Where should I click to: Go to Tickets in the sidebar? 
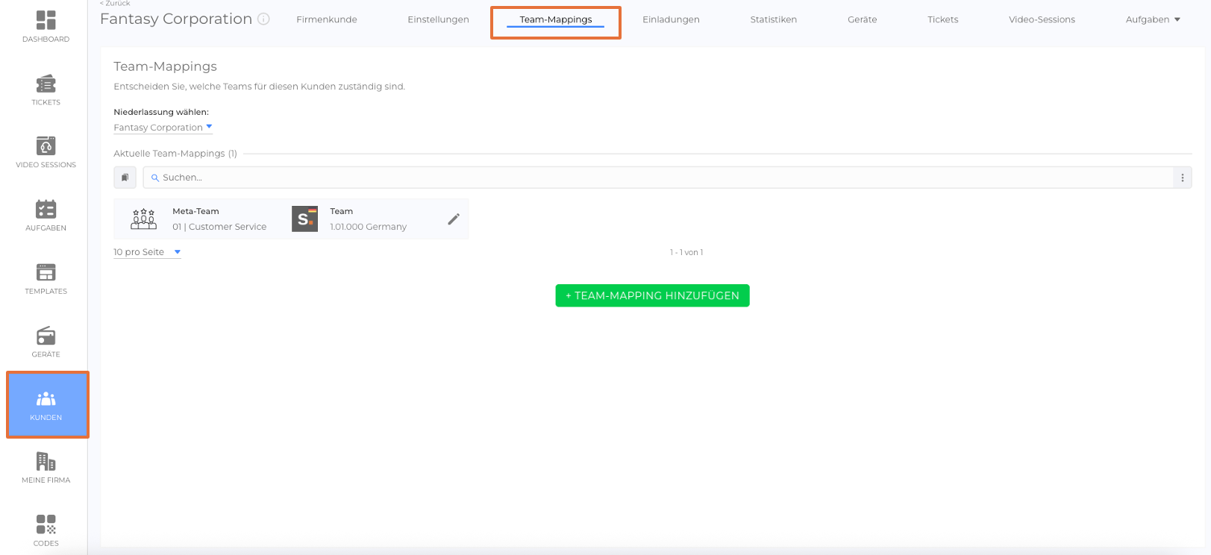click(46, 90)
